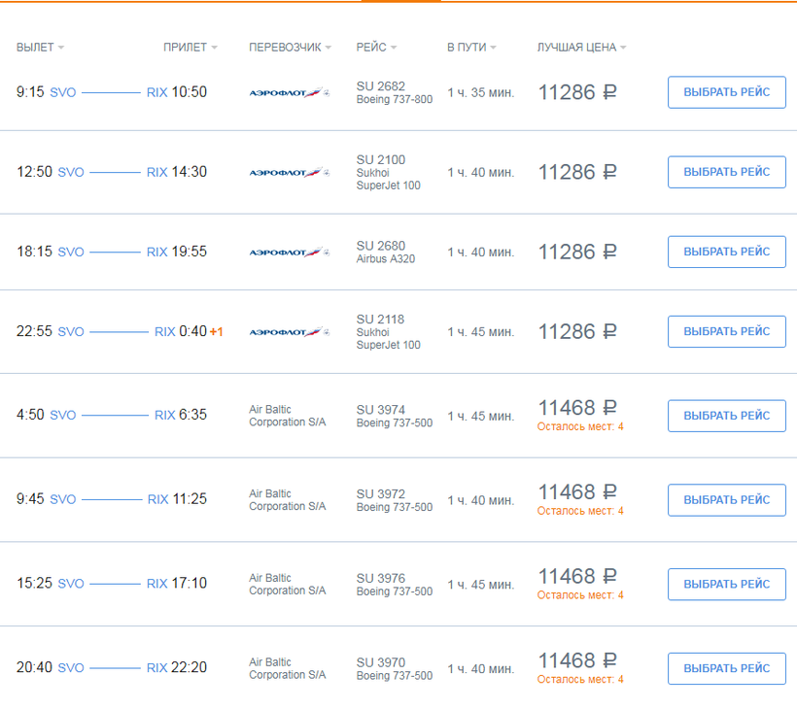Image resolution: width=797 pixels, height=709 pixels.
Task: Select the 4:50 Air Baltic flight SU 3974
Action: click(x=726, y=416)
